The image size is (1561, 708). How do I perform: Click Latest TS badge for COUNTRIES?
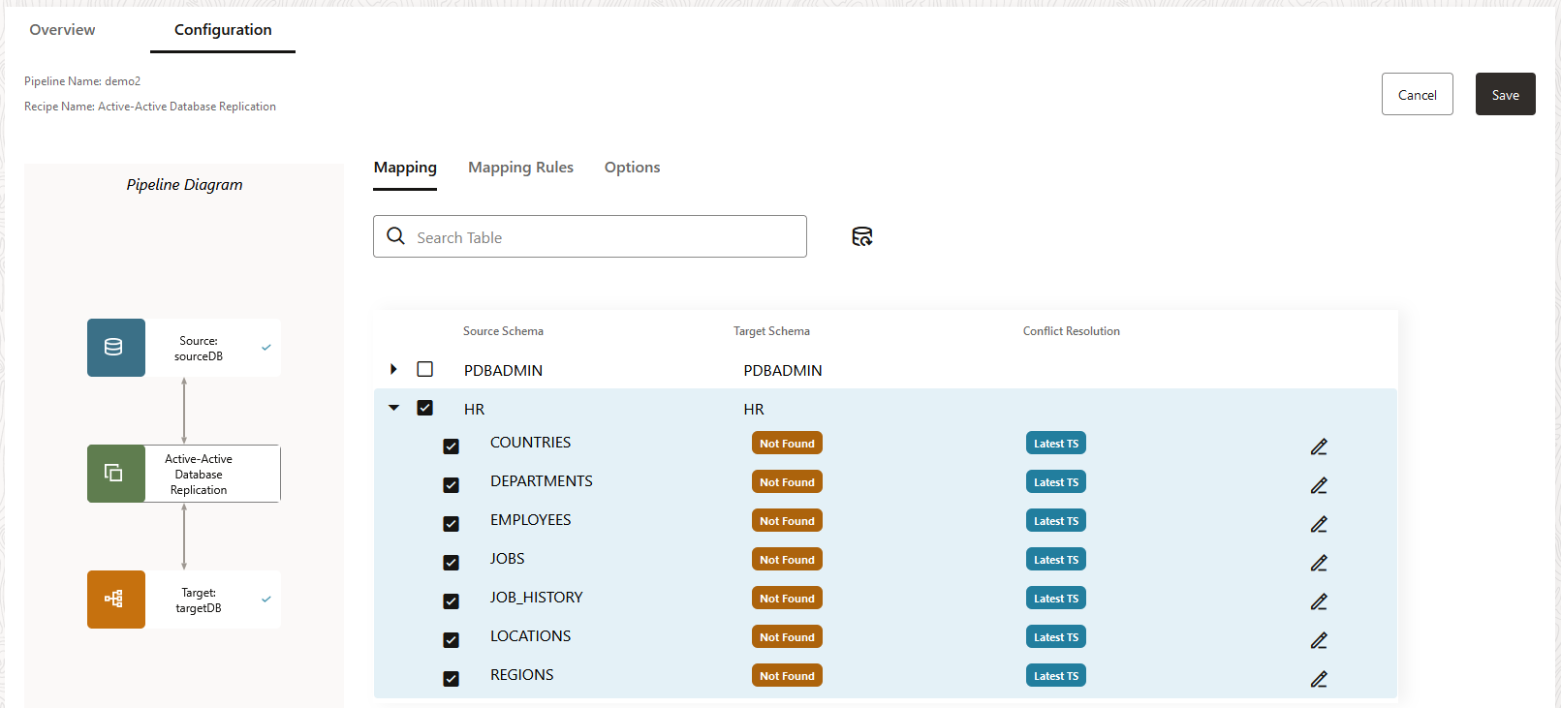(1056, 443)
